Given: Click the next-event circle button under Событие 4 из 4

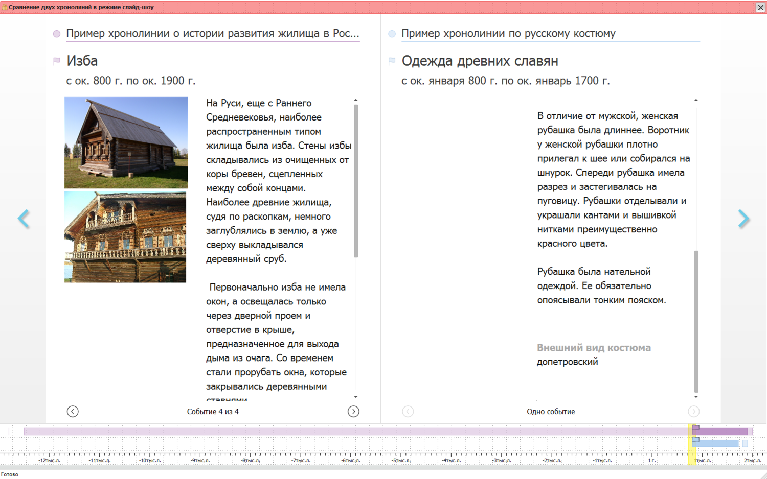Looking at the screenshot, I should point(353,411).
